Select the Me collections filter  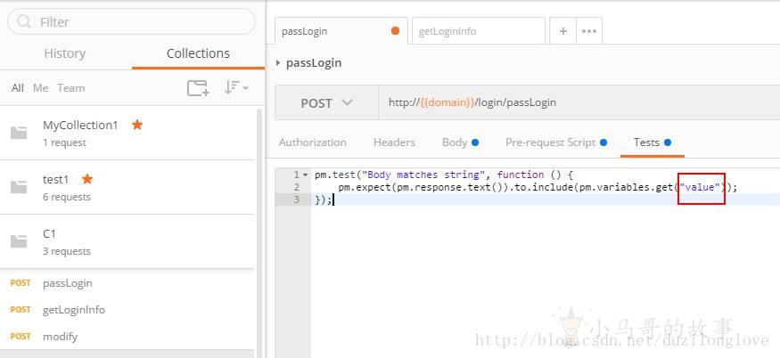pos(40,88)
